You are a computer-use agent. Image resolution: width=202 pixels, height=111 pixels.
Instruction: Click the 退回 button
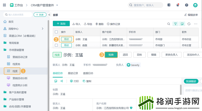(125, 55)
